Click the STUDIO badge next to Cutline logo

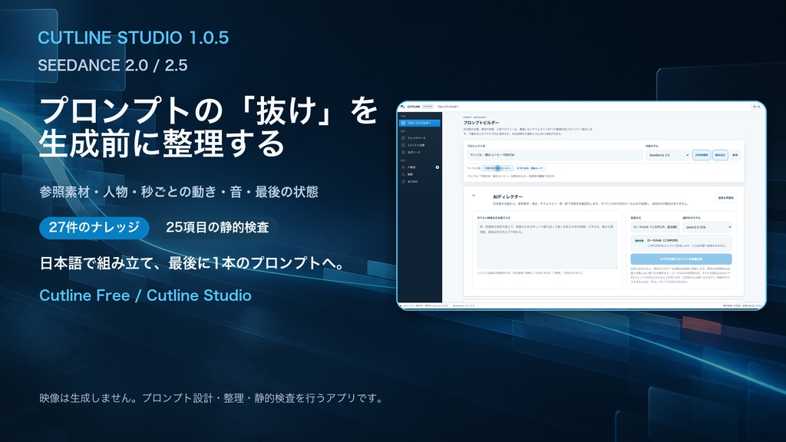coord(428,107)
